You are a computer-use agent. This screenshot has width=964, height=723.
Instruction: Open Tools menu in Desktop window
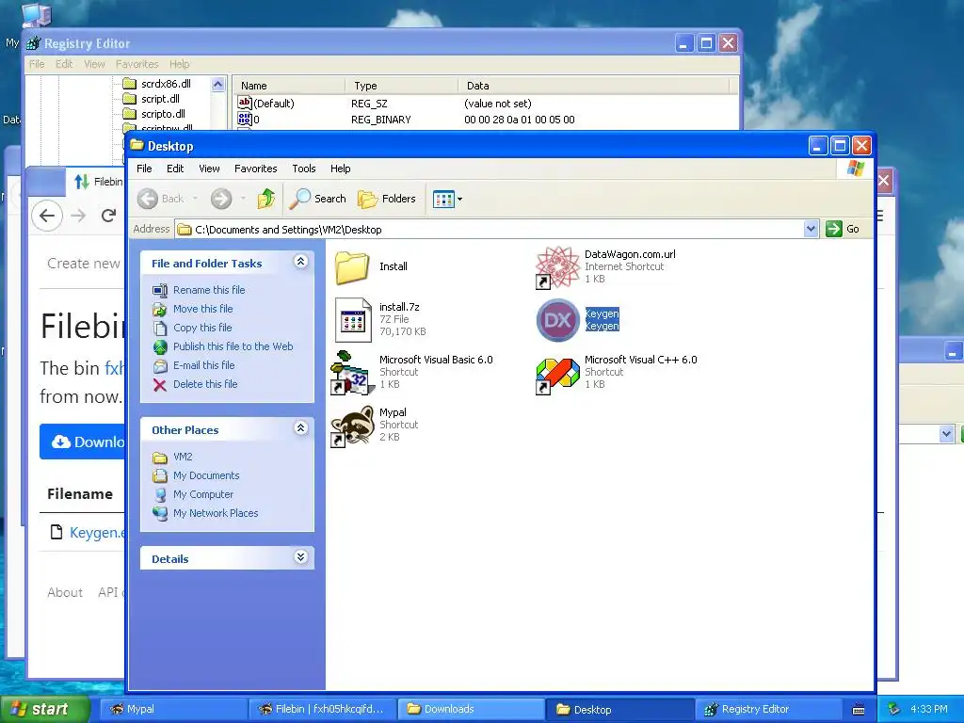[304, 169]
